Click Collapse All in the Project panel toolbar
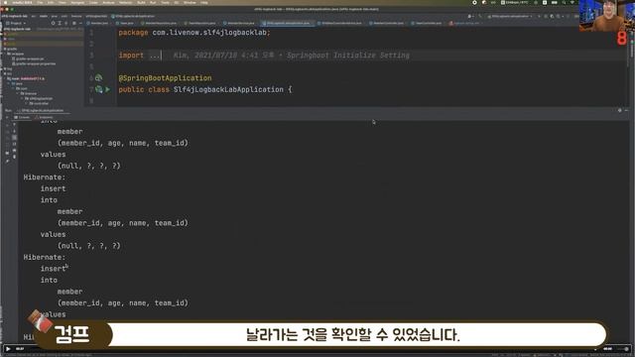This screenshot has width=635, height=357. [x=66, y=23]
